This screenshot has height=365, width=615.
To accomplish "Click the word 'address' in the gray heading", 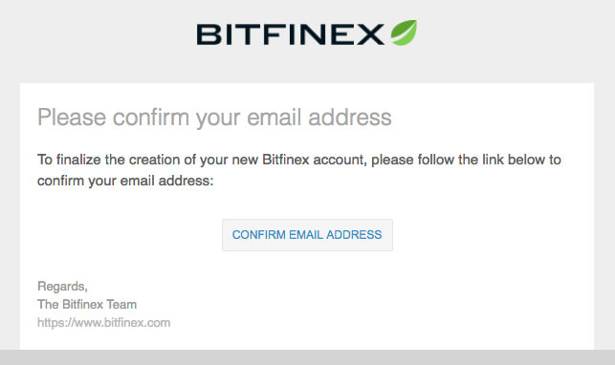I will pos(350,118).
